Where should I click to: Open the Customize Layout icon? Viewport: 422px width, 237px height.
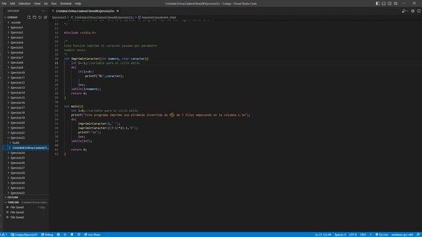point(396,3)
